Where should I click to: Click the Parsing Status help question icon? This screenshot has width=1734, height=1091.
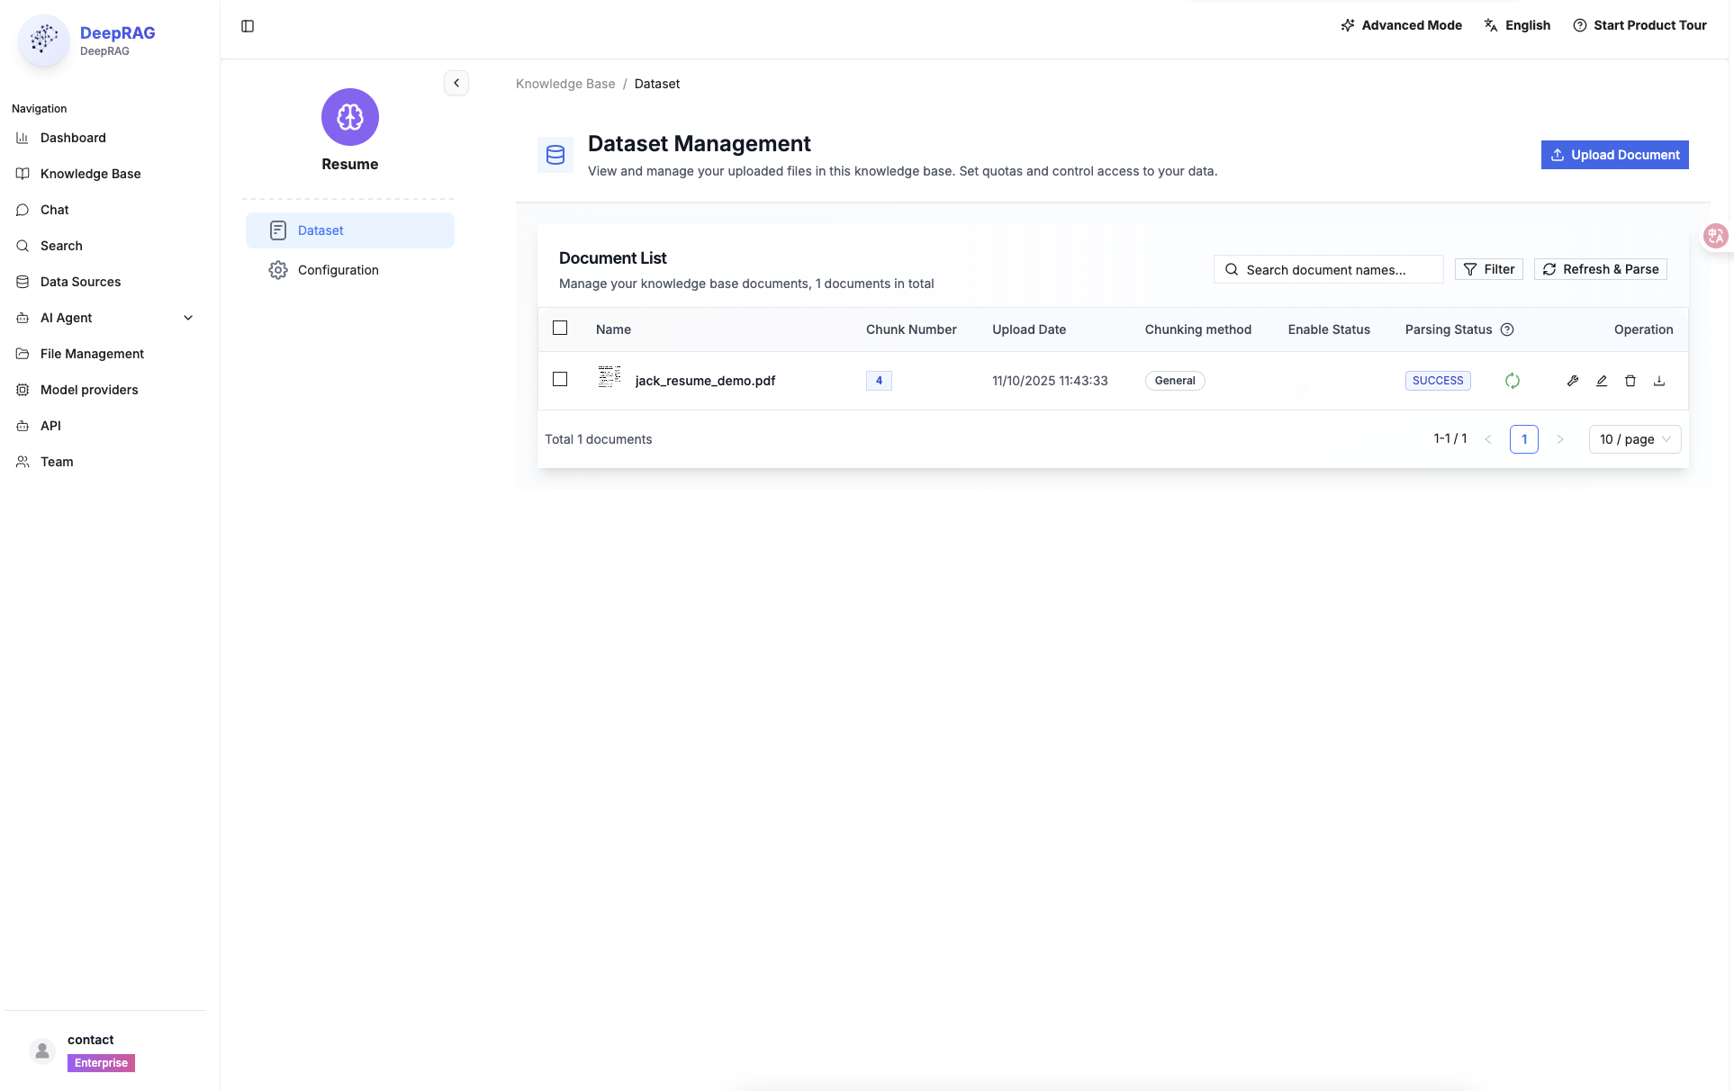(x=1507, y=329)
